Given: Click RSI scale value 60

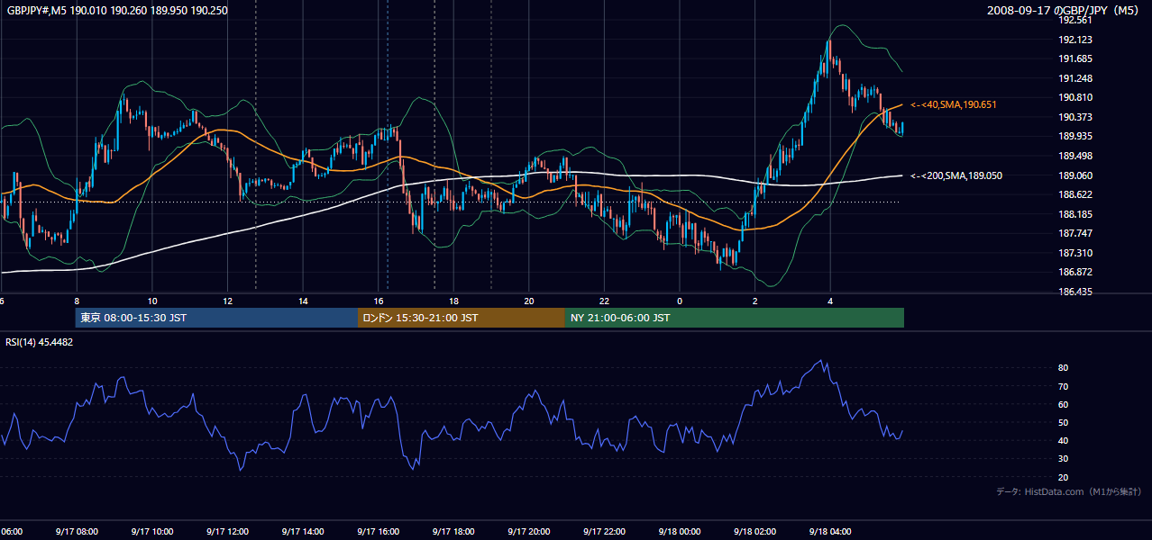Looking at the screenshot, I should click(x=1063, y=404).
